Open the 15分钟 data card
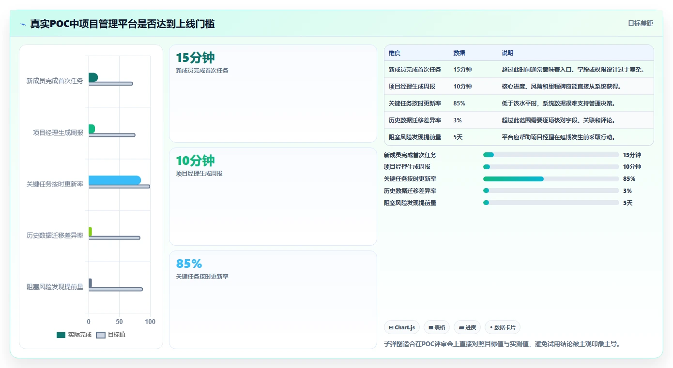Viewport: 673px width, 368px height. (x=273, y=94)
